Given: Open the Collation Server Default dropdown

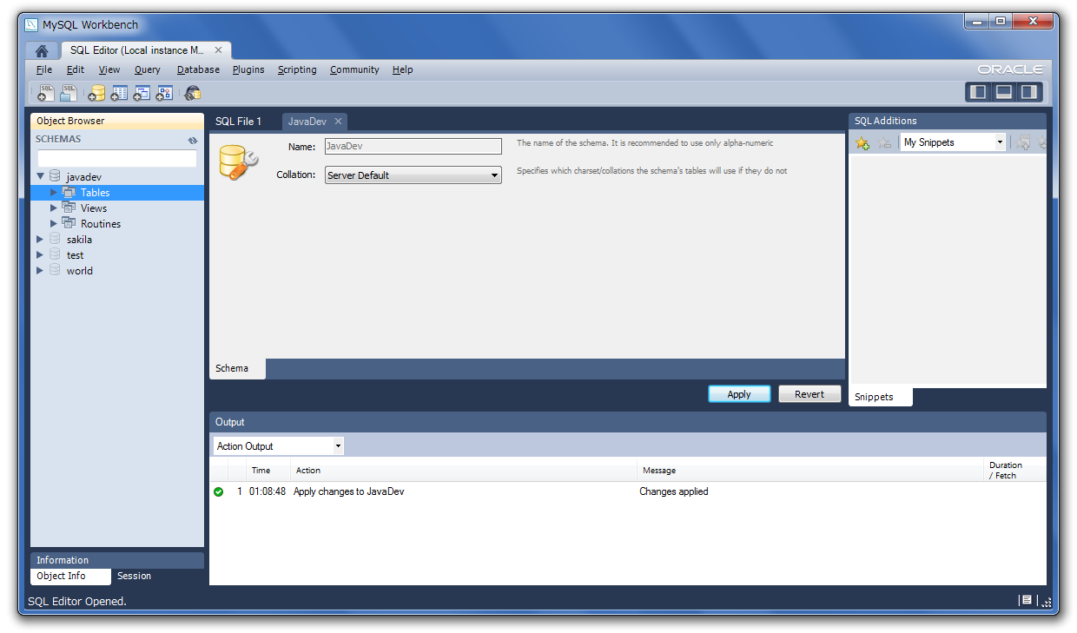Looking at the screenshot, I should pyautogui.click(x=413, y=175).
